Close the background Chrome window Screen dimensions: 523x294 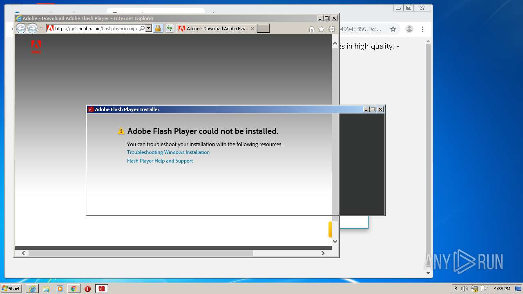pos(422,8)
